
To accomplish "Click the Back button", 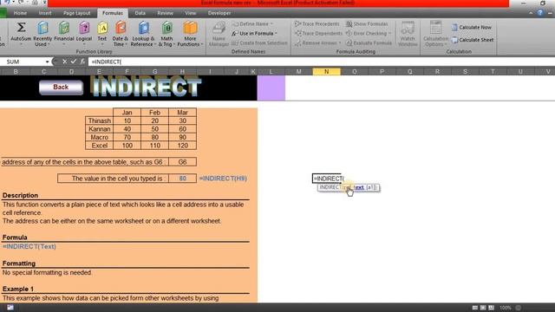I will [x=61, y=87].
